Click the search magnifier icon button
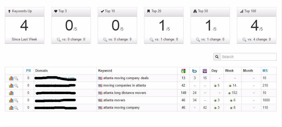 tap(217, 57)
